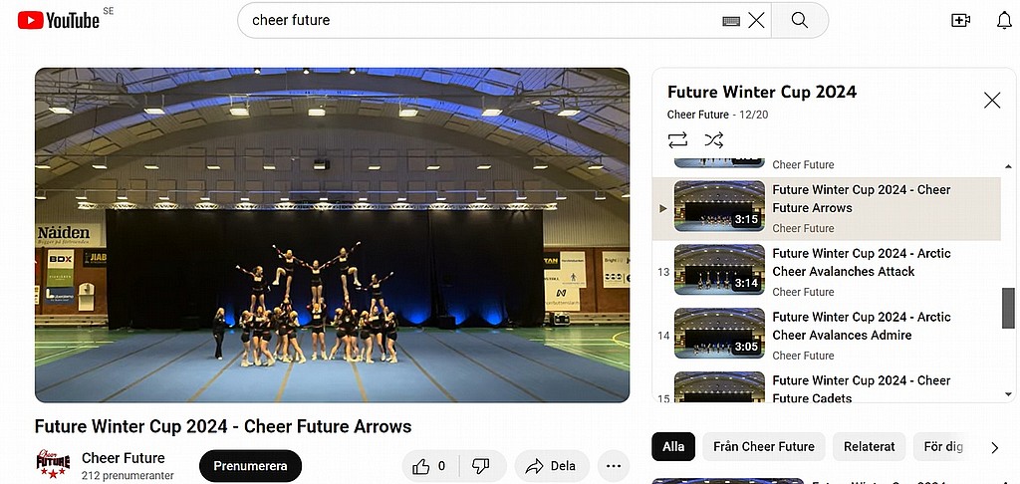Select the 'Relaterat' filter chip
This screenshot has width=1020, height=484.
pos(869,447)
